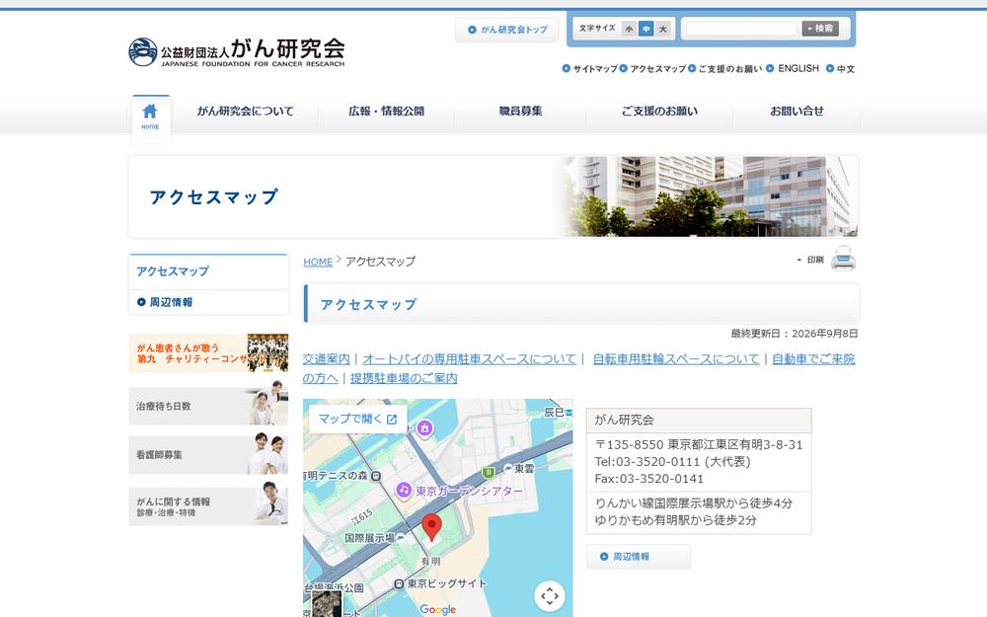987x617 pixels.
Task: Click the hospital building header image
Action: (x=707, y=197)
